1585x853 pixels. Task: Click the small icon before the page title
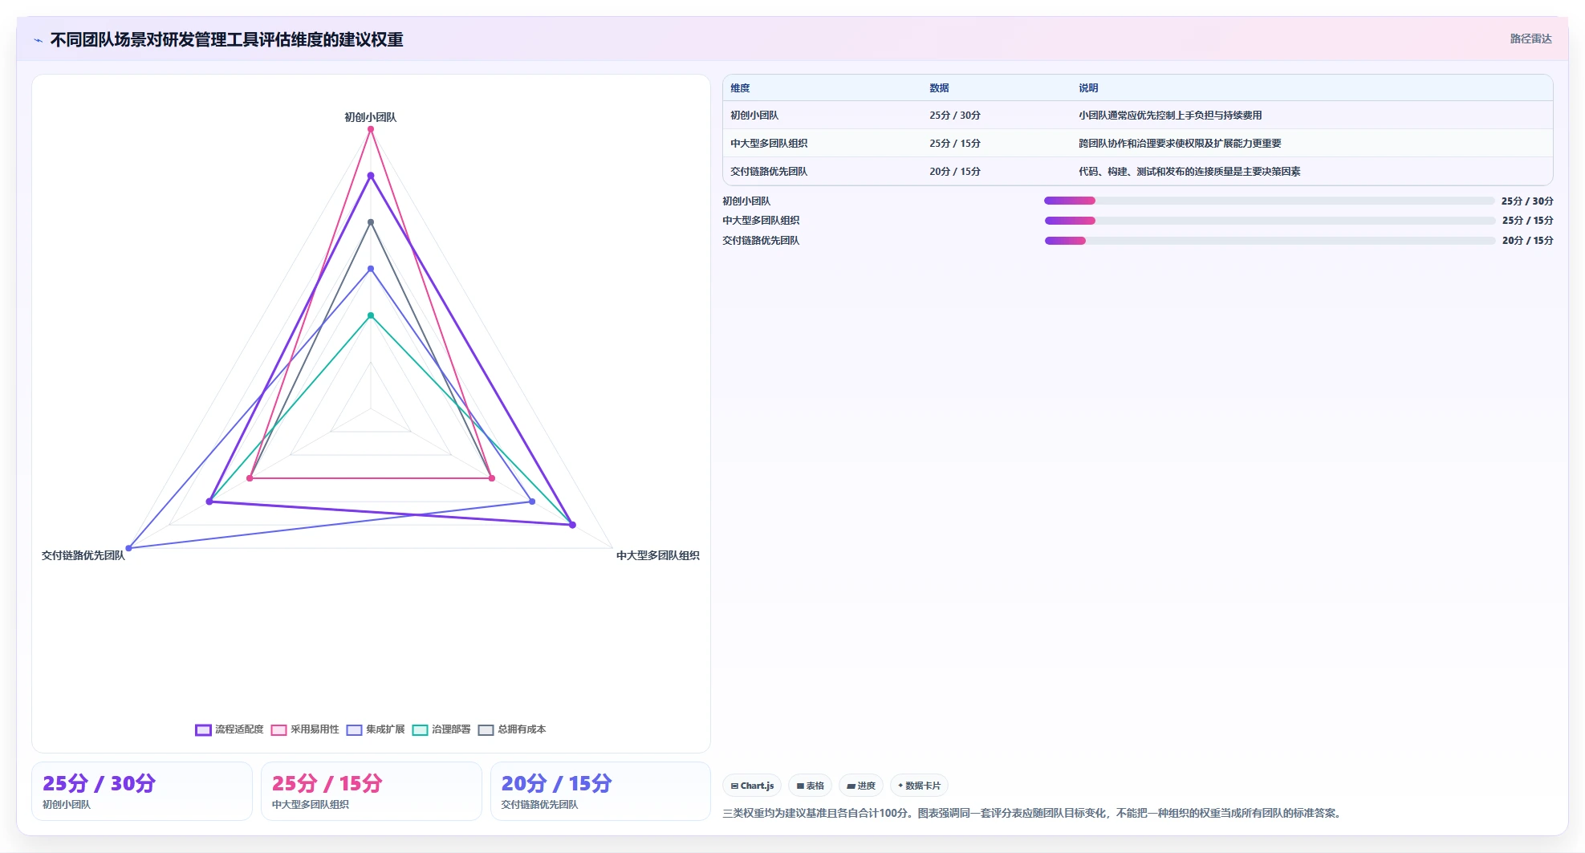pyautogui.click(x=38, y=39)
